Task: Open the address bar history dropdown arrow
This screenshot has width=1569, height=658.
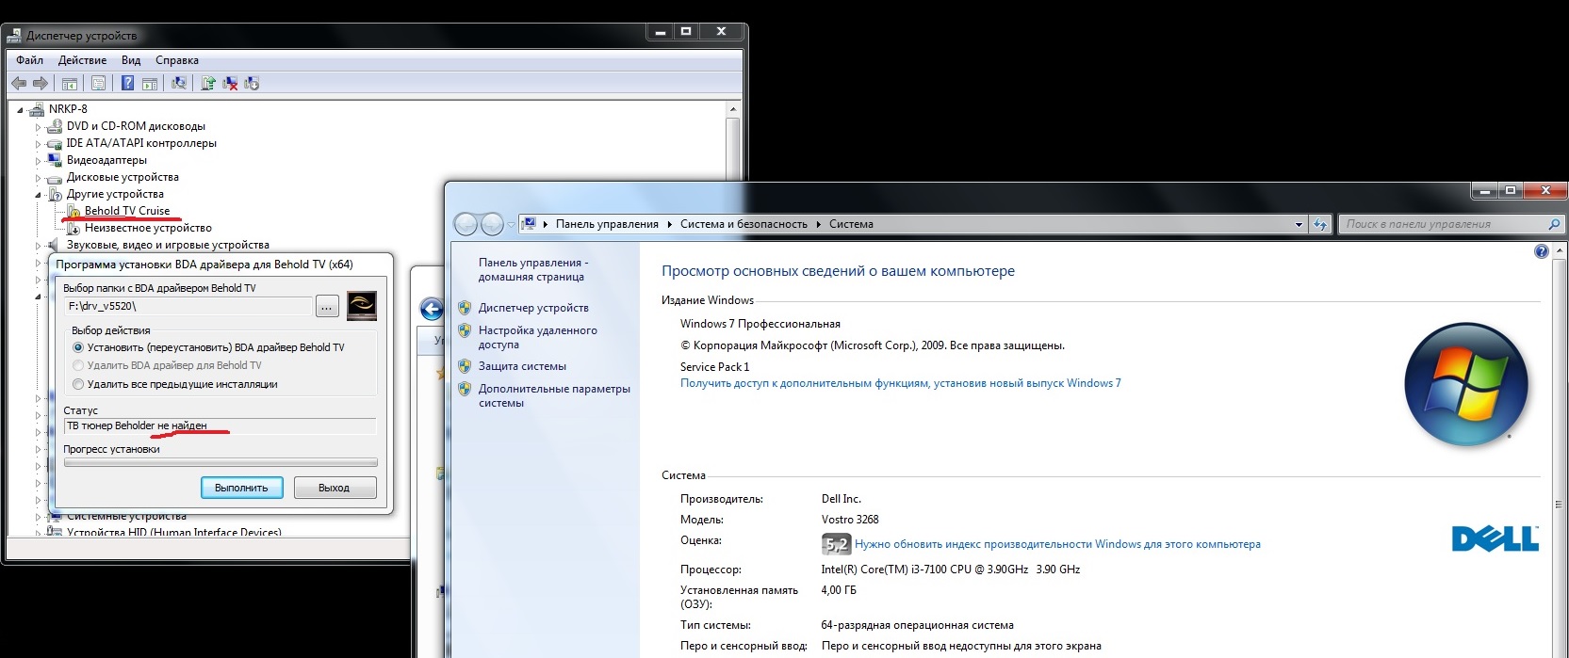Action: coord(1299,224)
